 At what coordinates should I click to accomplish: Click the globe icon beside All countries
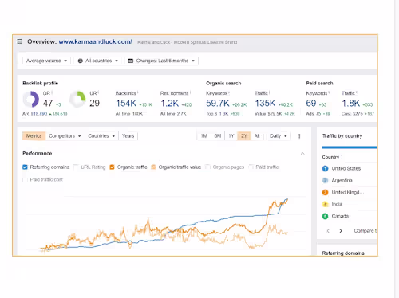(80, 61)
